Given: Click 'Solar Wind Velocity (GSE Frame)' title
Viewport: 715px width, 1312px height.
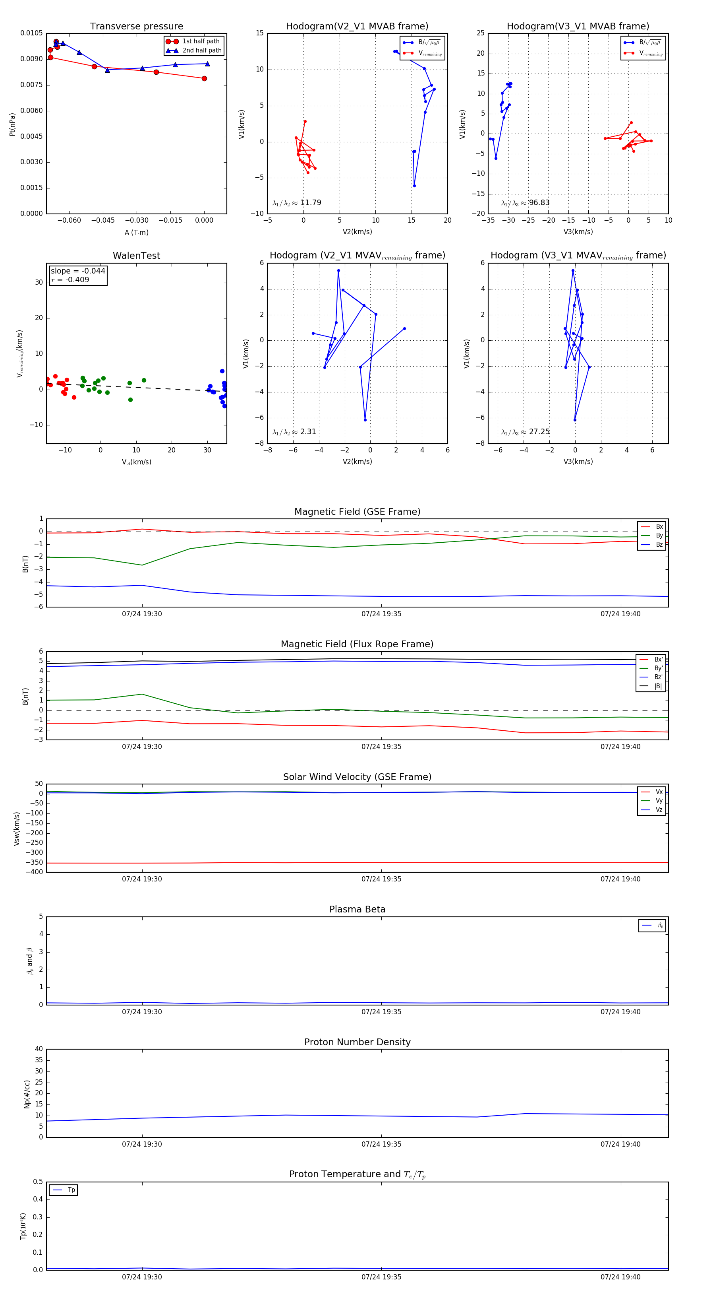Looking at the screenshot, I should tap(357, 777).
